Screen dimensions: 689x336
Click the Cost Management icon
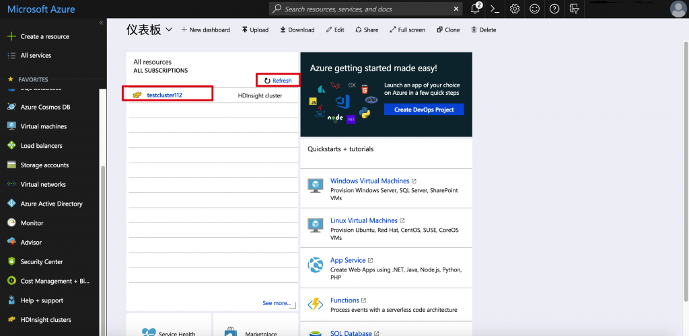12,281
